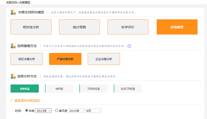Image resolution: width=207 pixels, height=119 pixels.
Task: Select the 季月度 radio button
Action: (x=57, y=110)
